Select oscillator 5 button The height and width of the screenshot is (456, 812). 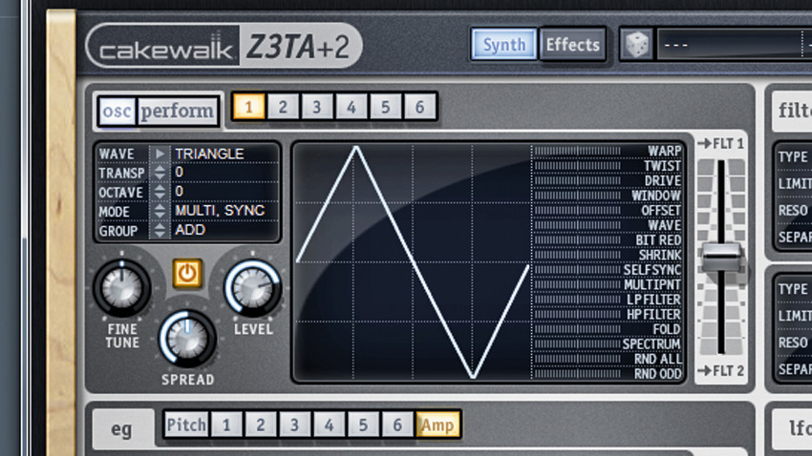[x=385, y=107]
